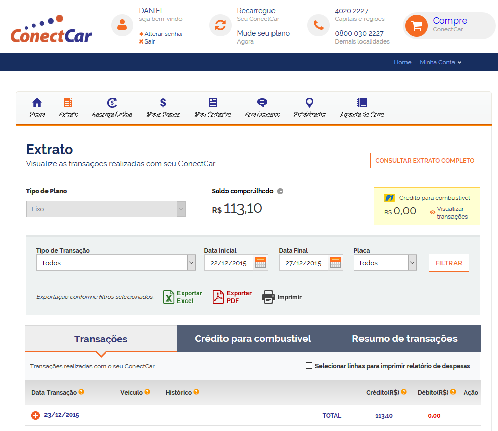498x431 pixels.
Task: Click the Sair logout link
Action: point(147,41)
